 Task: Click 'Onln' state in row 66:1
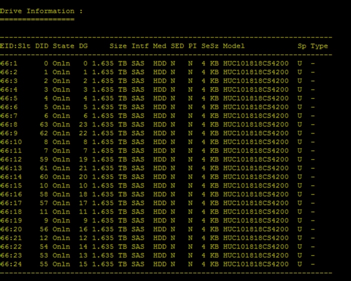pos(61,63)
